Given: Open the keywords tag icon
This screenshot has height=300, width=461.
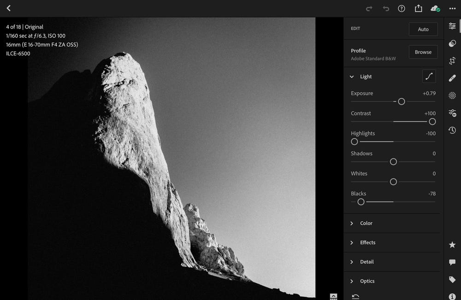Looking at the screenshot, I should click(x=452, y=279).
